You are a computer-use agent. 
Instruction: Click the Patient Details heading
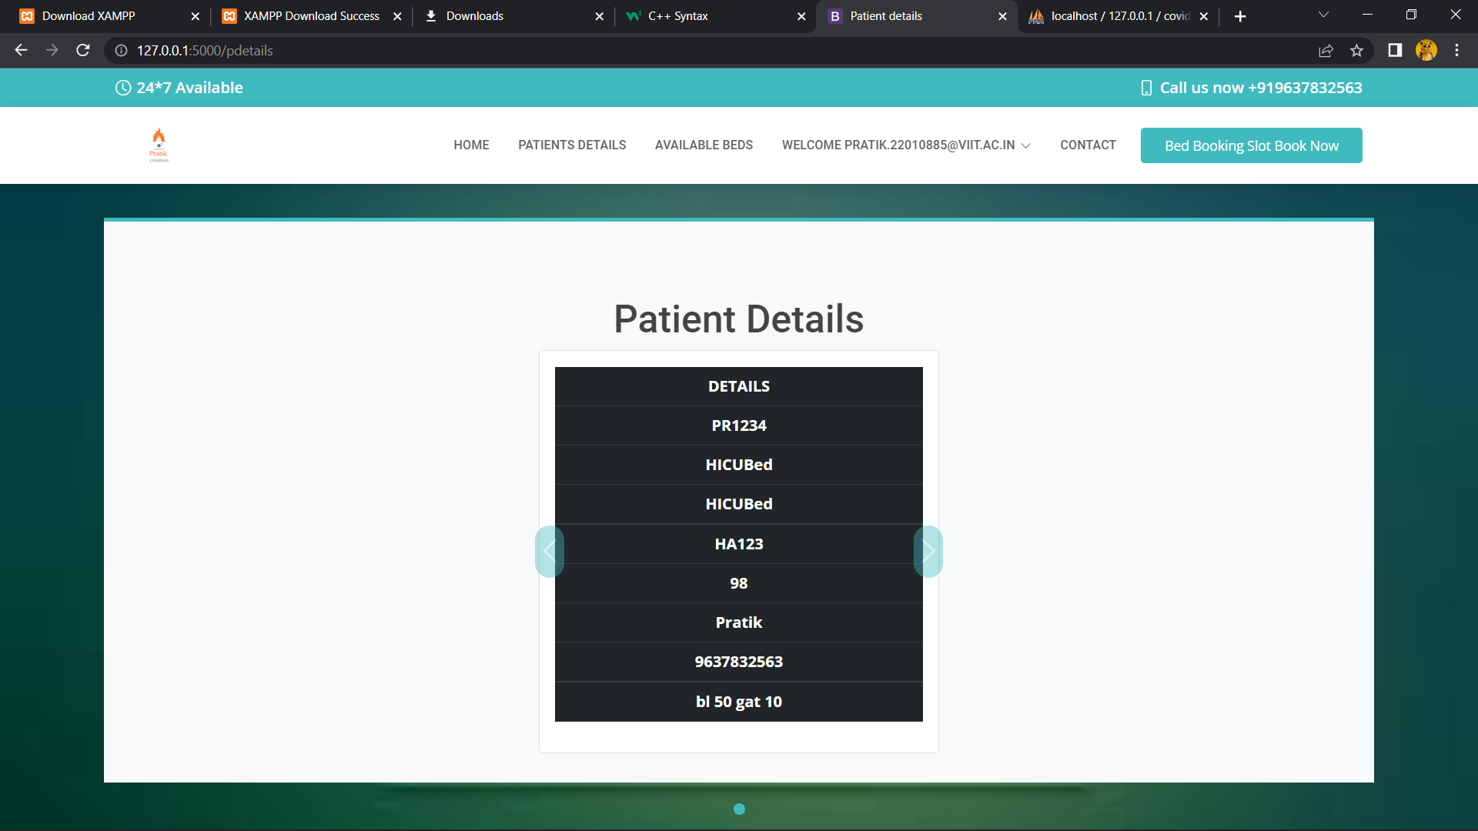pyautogui.click(x=739, y=319)
